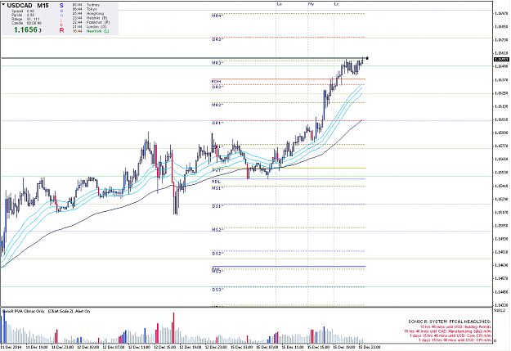Click the Tokyo session time row
Screen dimensions: 511x351
pos(85,9)
